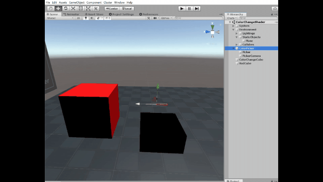Open the Component menu
This screenshot has height=182, width=323.
(94, 2)
